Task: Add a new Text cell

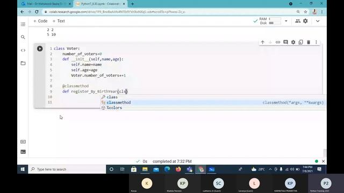Action: tap(59, 21)
